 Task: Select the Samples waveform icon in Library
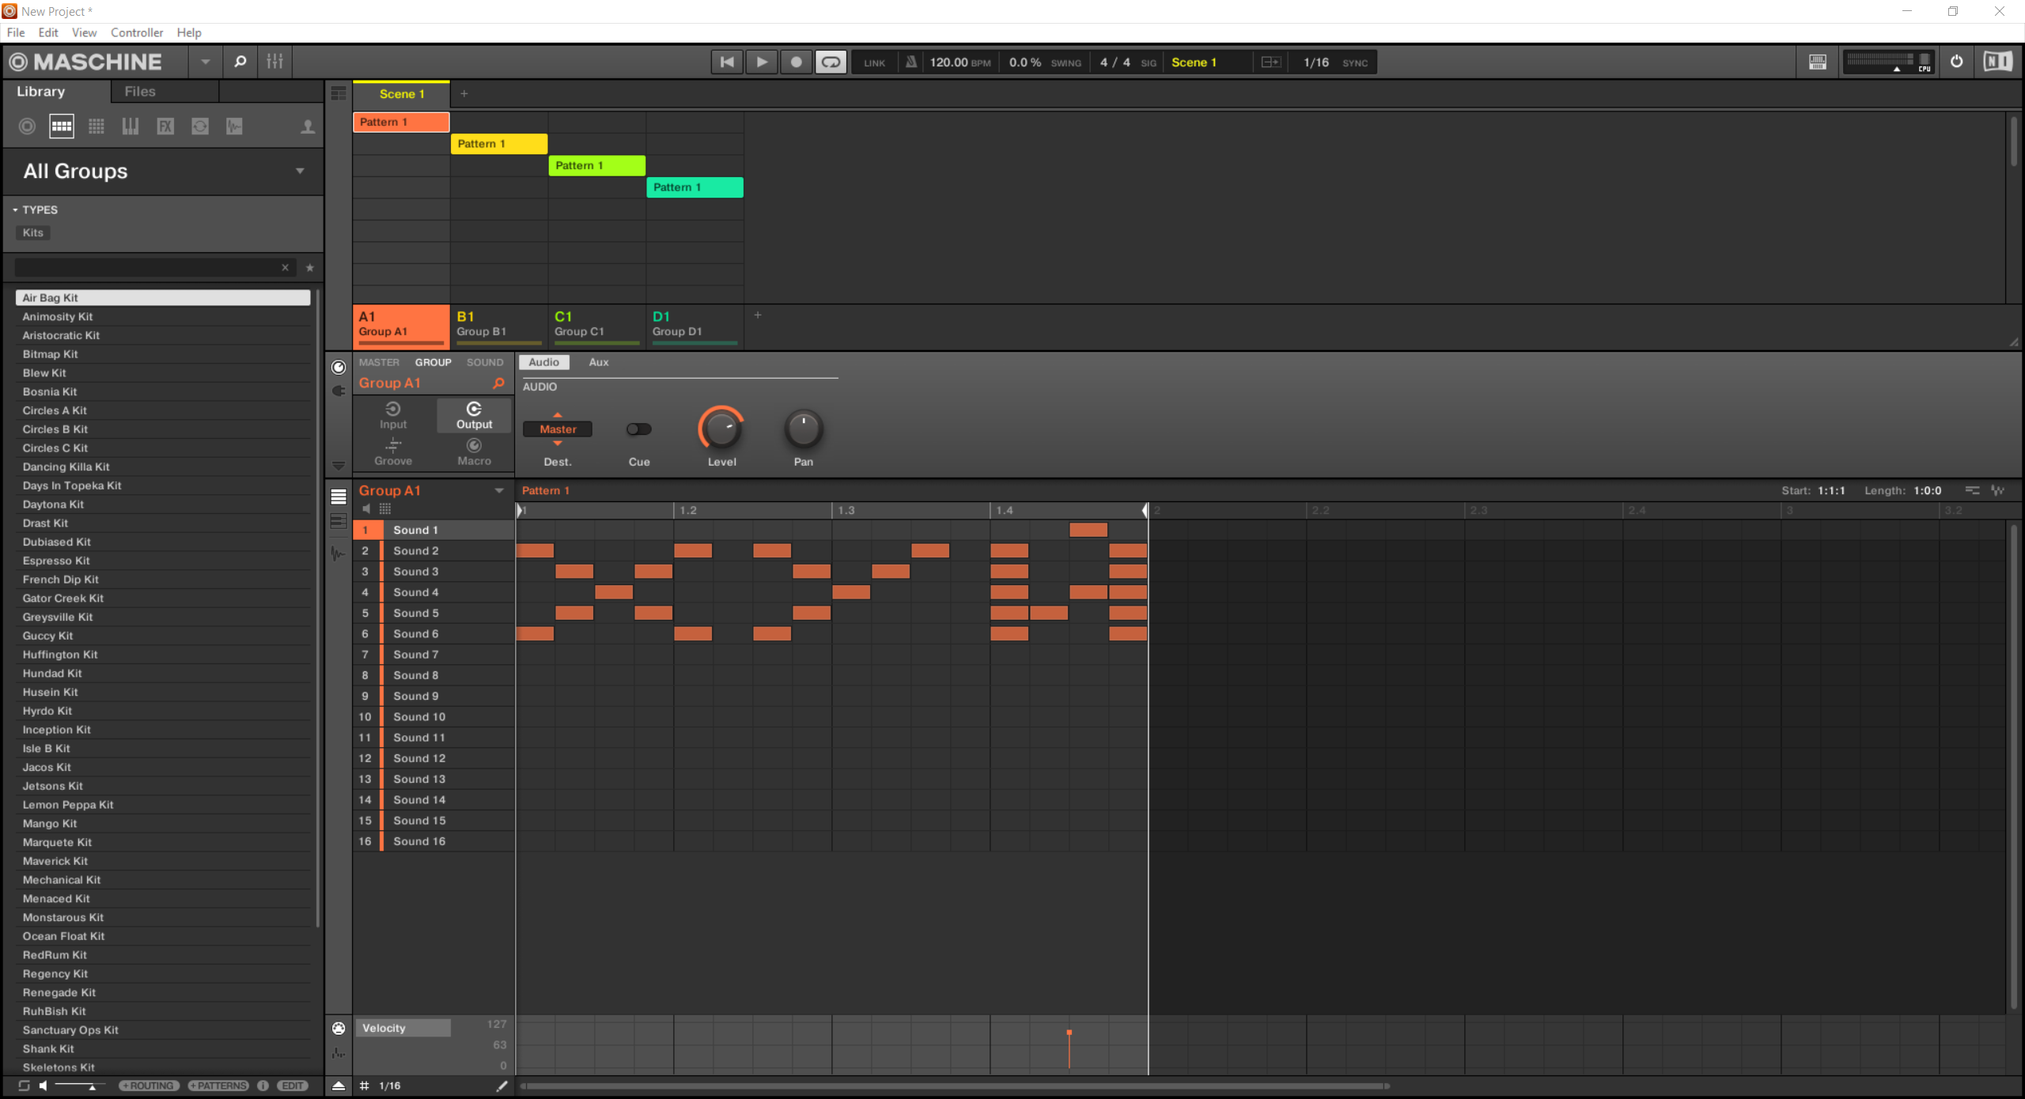(234, 127)
